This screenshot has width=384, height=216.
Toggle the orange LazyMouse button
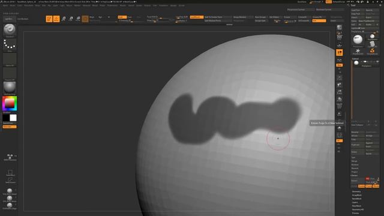(197, 17)
